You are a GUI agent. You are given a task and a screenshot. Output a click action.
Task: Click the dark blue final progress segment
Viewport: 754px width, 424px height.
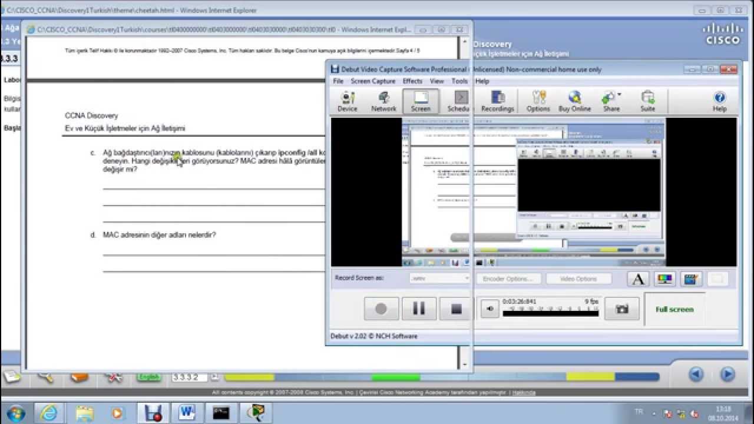coord(637,377)
